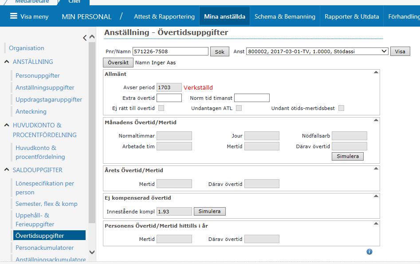Open the Förhandling tab

pos(404,16)
